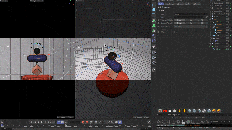This screenshot has width=232, height=130.
Task: Open the HDR/sRGB dropdown in Live Viewer
Action: [217, 122]
